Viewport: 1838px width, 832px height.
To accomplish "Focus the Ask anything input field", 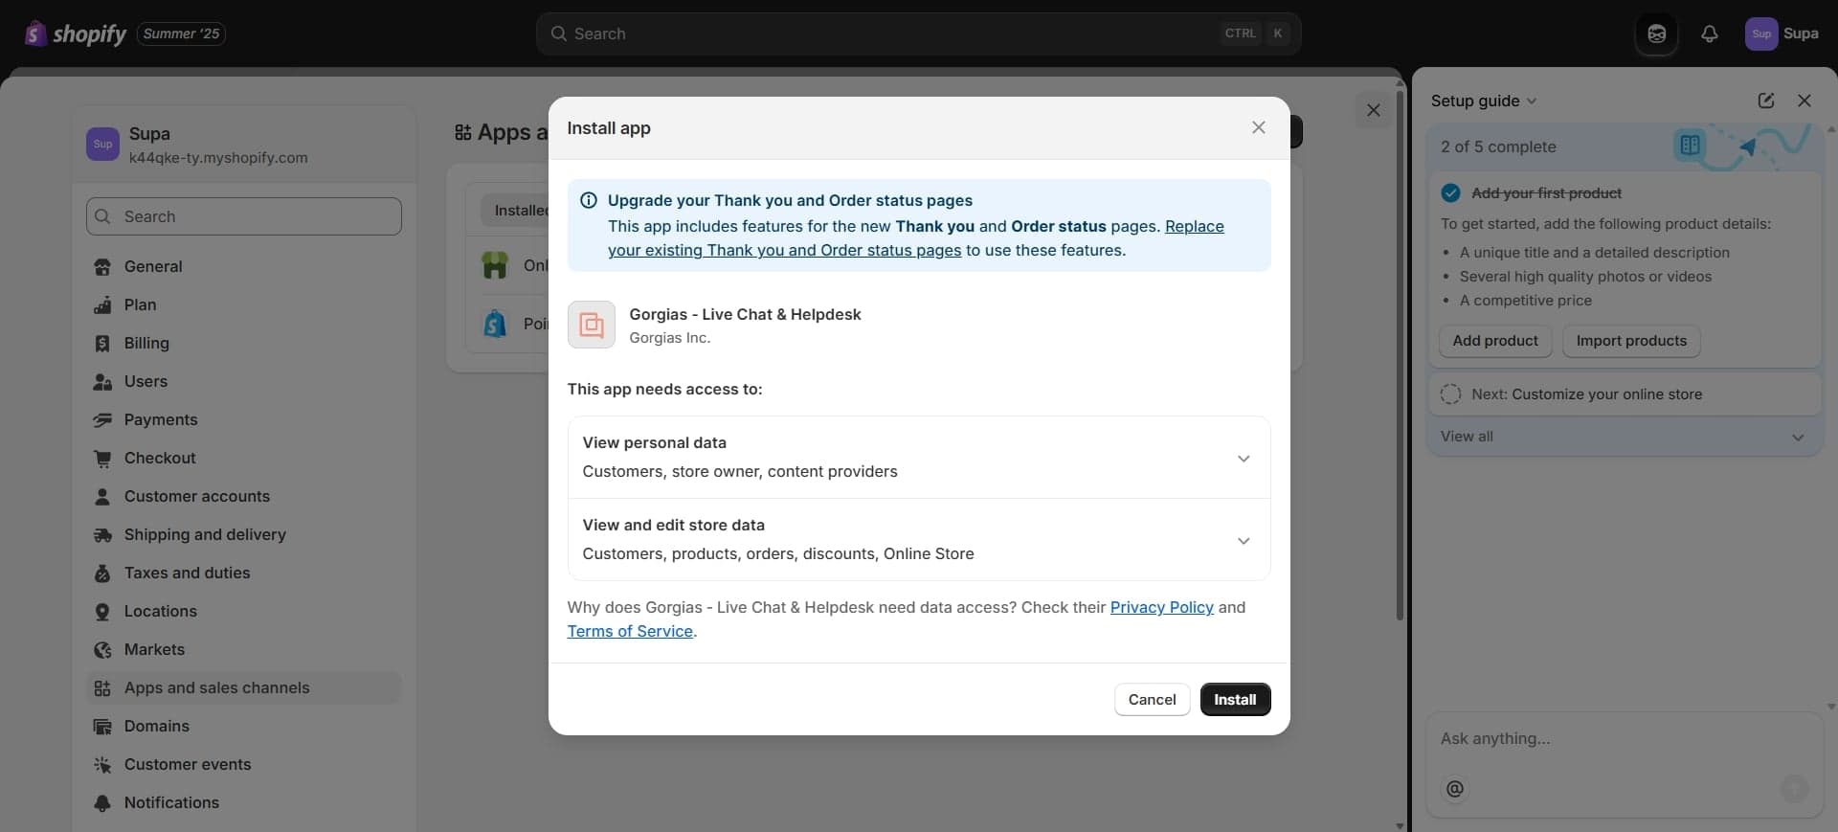I will click(1580, 738).
